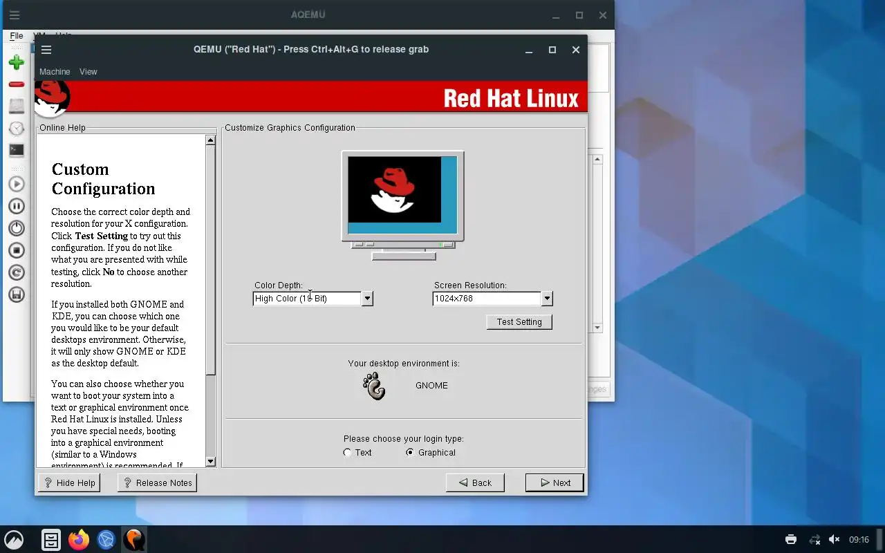Click the Online Help scrollbar up arrow
This screenshot has height=553, width=885.
coord(211,140)
